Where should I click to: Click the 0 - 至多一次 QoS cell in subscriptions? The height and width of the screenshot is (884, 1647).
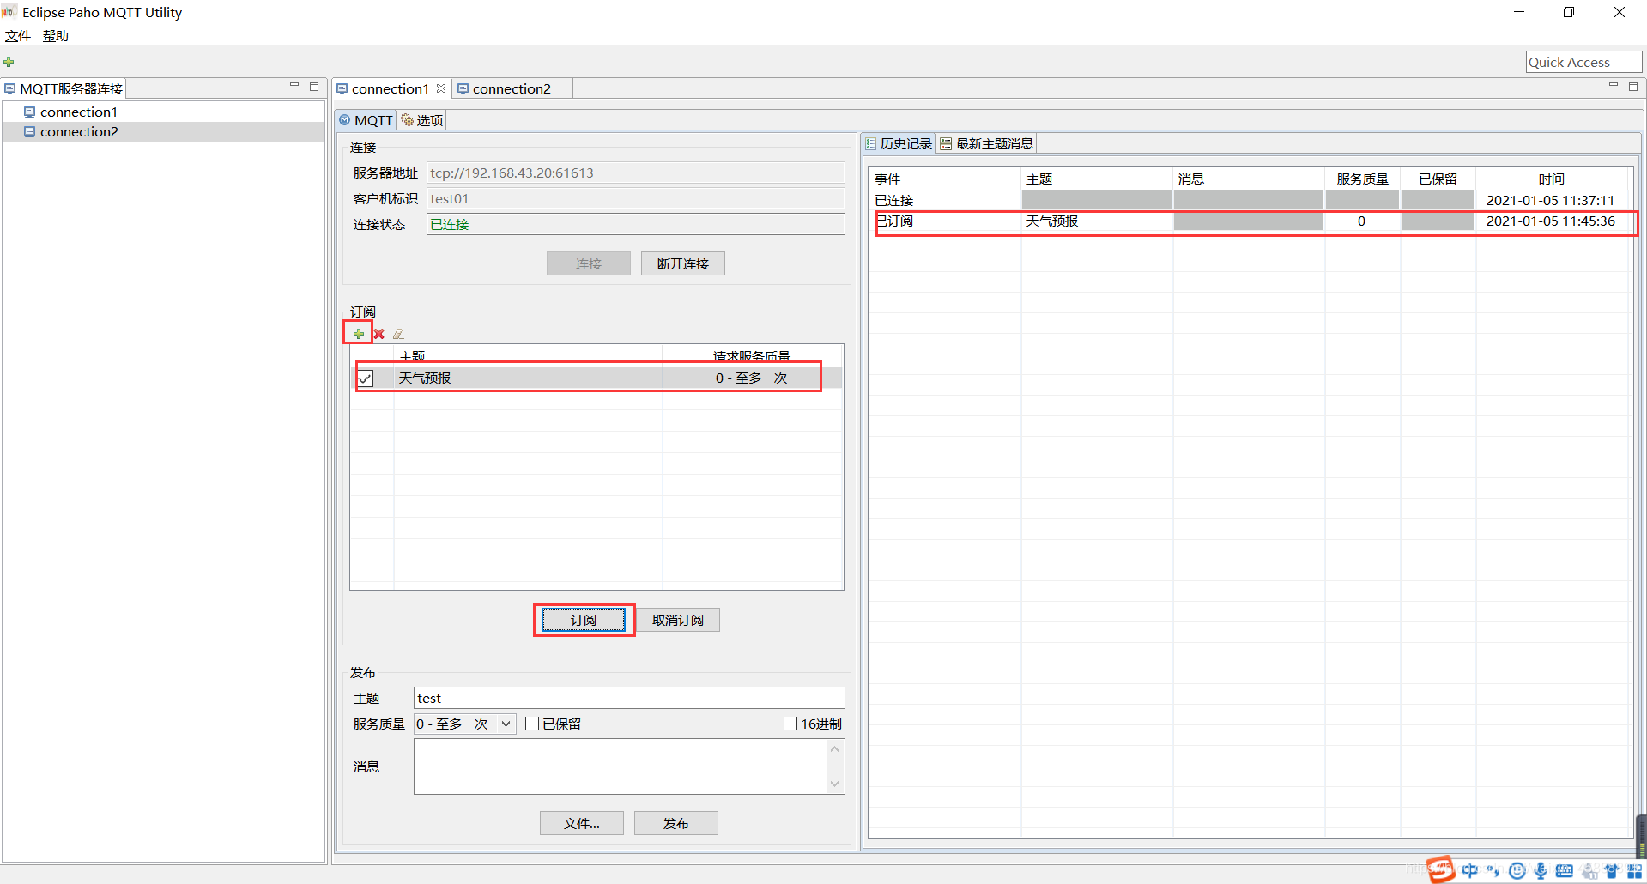click(752, 378)
